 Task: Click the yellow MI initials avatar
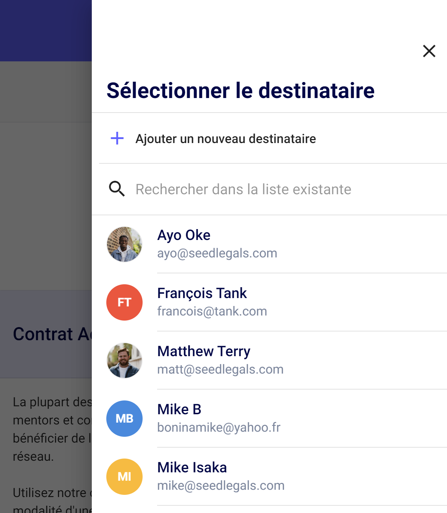pyautogui.click(x=124, y=477)
